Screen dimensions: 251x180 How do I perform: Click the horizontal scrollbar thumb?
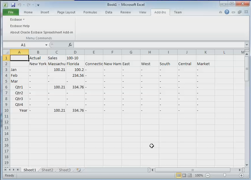coord(193,170)
